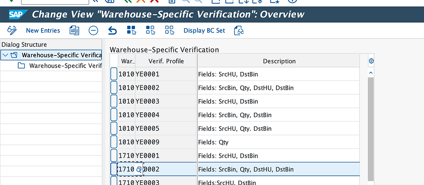Click the Display BC Set button
The height and width of the screenshot is (185, 424).
pyautogui.click(x=204, y=30)
